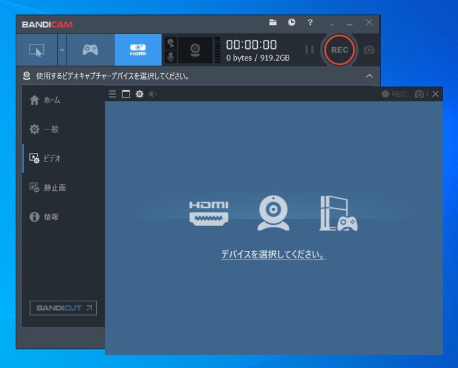Open the screen recording mode dropdown arrow
Screen dimensions: 458x368
(x=62, y=50)
